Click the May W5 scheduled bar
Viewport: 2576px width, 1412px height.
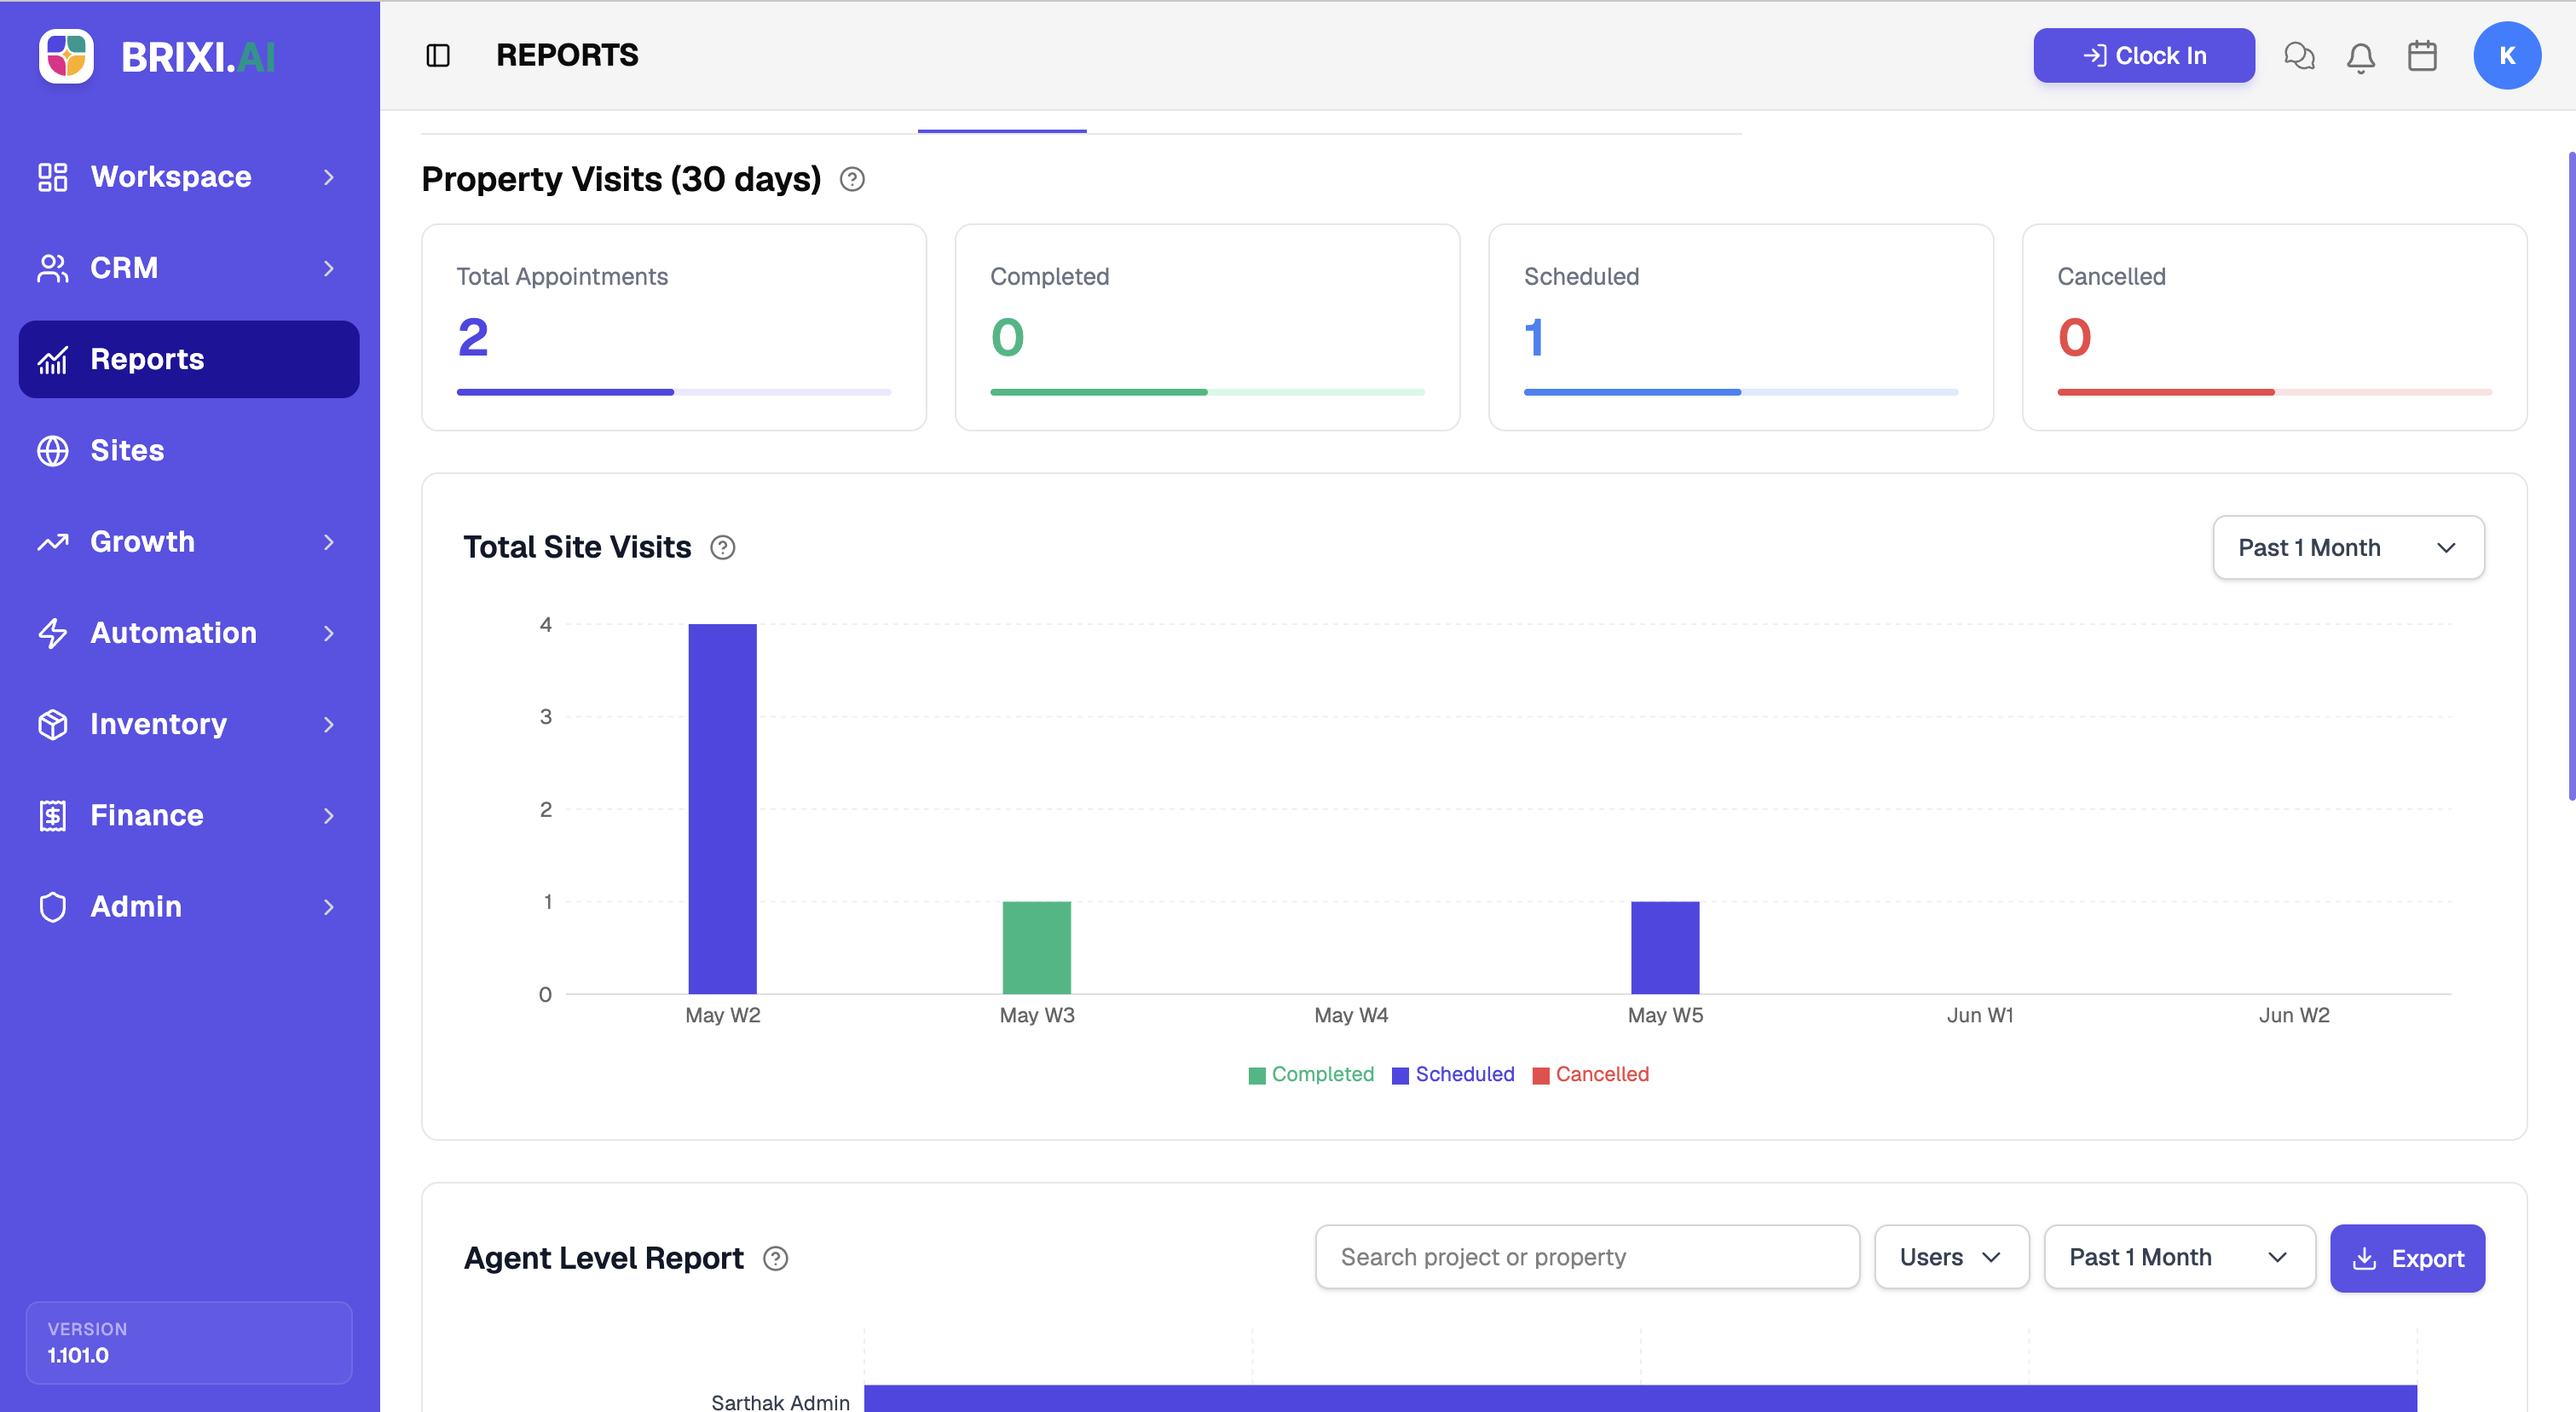[1665, 948]
